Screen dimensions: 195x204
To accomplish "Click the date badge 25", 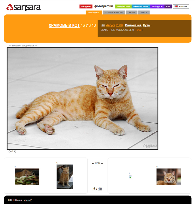I will pyautogui.click(x=103, y=25).
